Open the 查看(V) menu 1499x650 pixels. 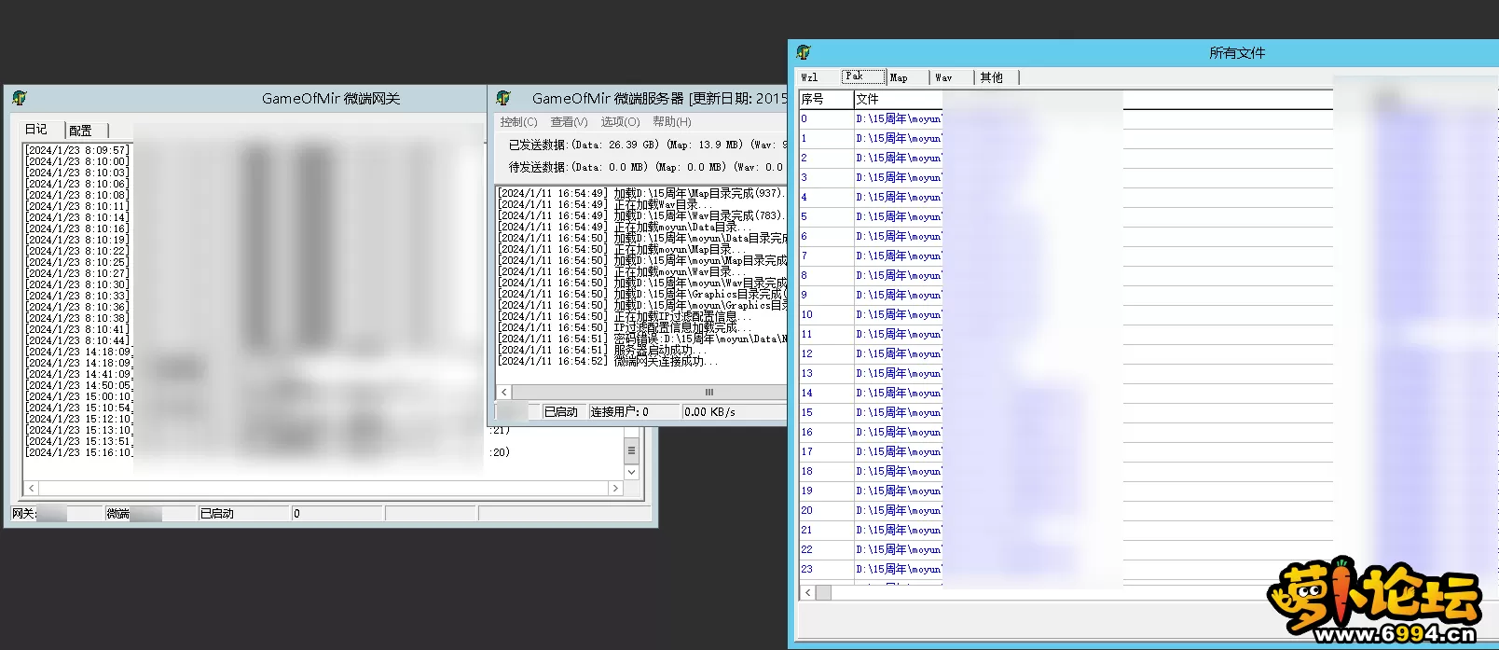click(569, 122)
